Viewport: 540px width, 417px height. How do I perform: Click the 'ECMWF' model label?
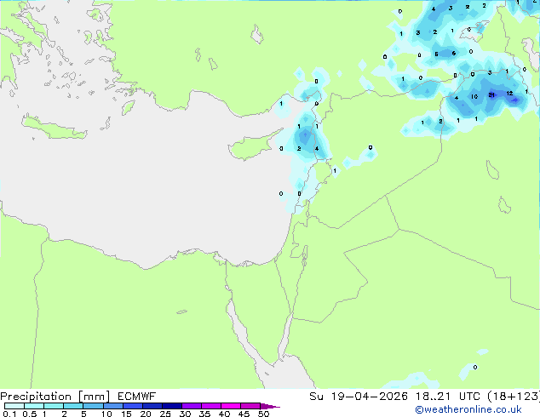pos(137,397)
